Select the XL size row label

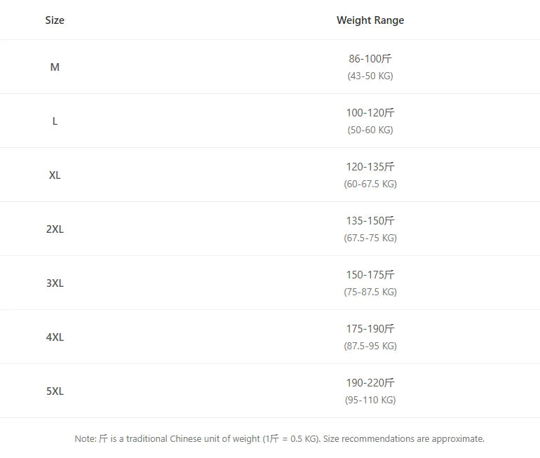tap(55, 175)
